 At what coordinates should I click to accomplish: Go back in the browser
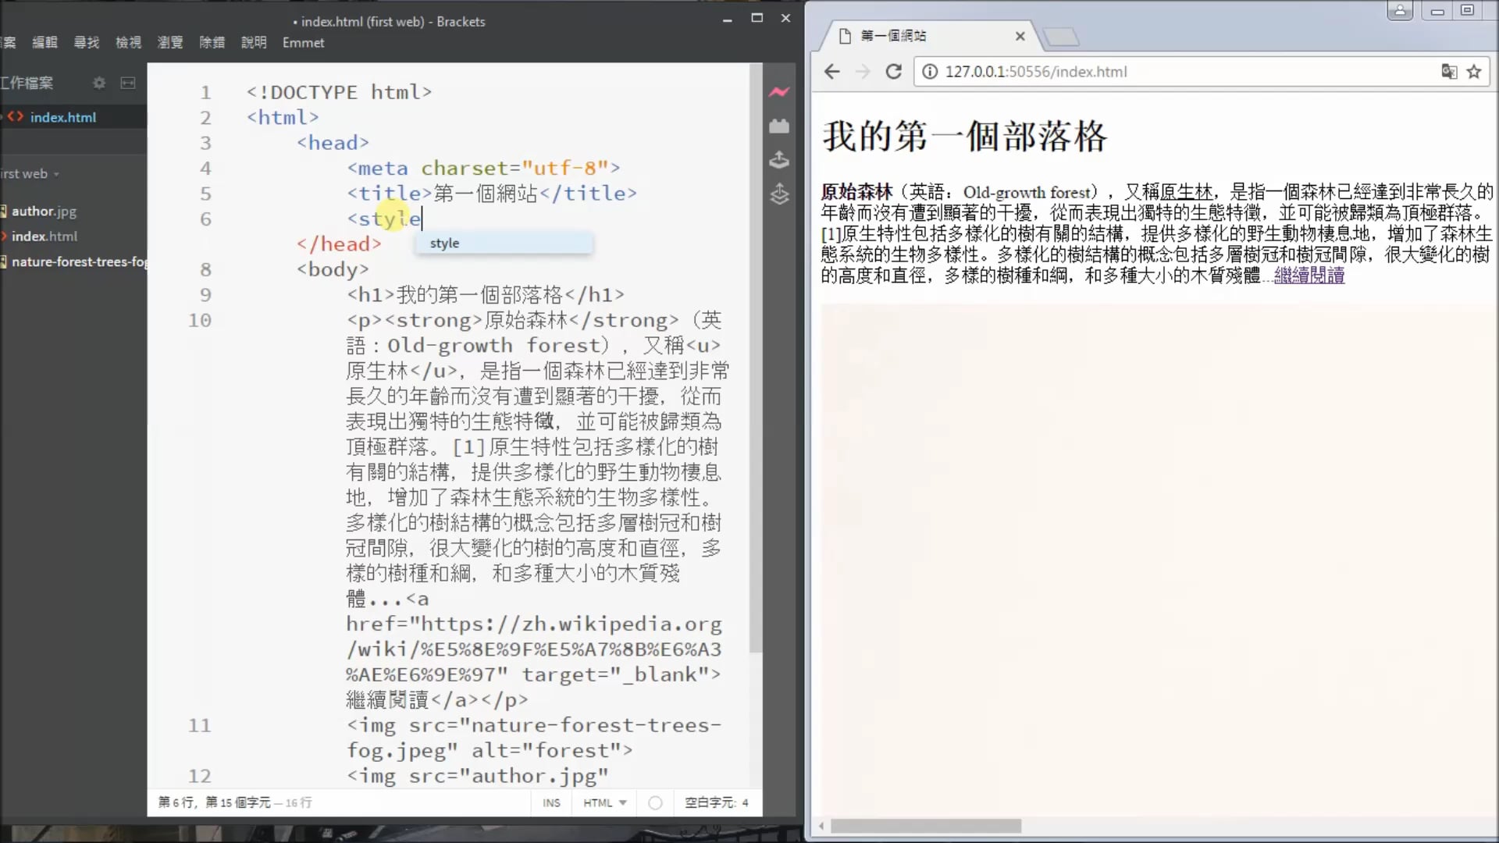click(832, 72)
